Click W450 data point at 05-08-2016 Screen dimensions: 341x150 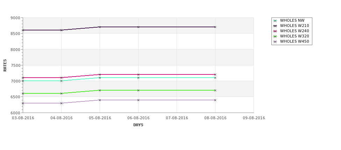coord(100,100)
